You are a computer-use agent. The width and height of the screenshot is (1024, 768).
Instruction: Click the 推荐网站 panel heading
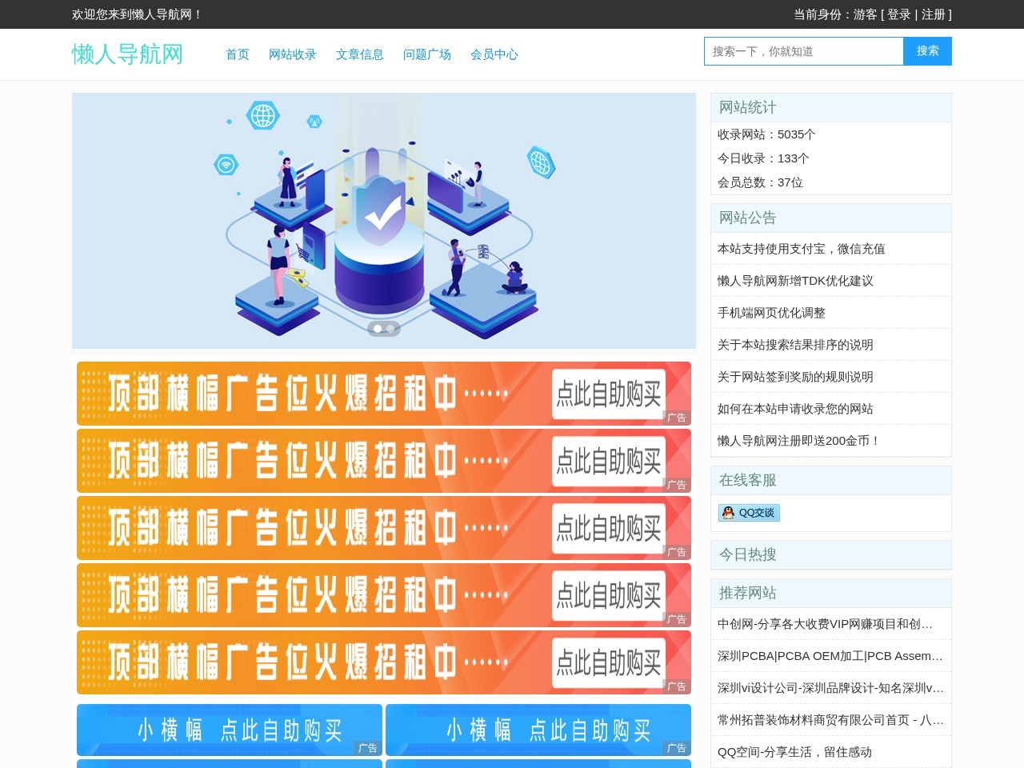748,593
